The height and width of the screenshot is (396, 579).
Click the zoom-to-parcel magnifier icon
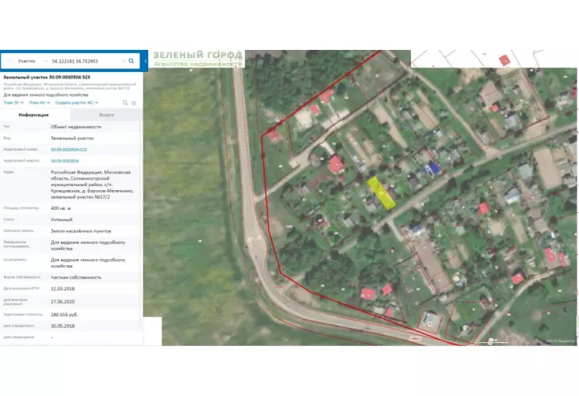(x=125, y=102)
